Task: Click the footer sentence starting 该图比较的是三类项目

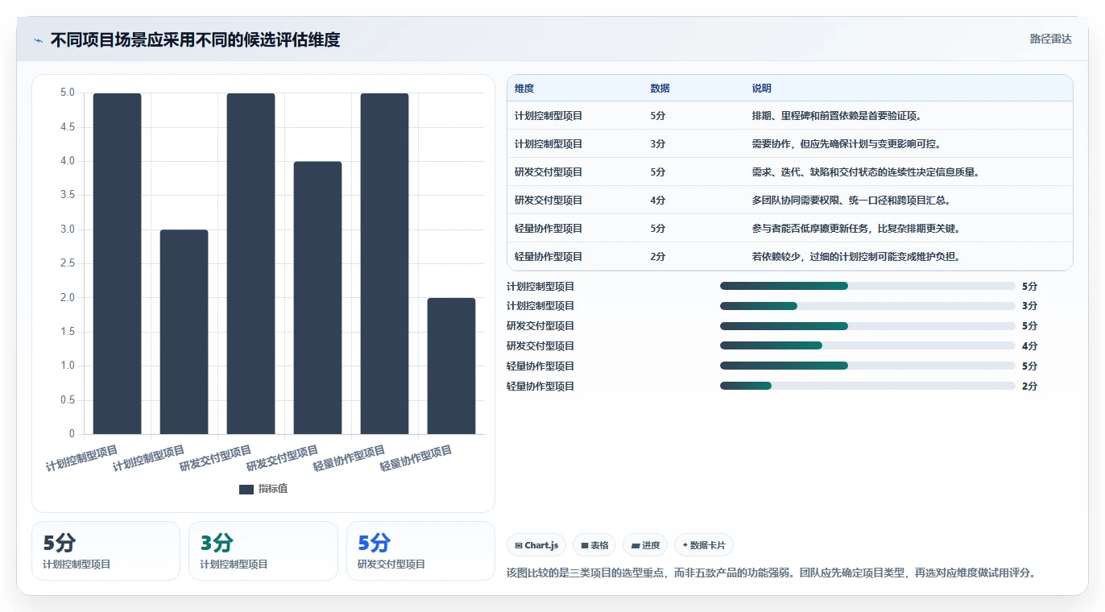Action: pyautogui.click(x=771, y=573)
